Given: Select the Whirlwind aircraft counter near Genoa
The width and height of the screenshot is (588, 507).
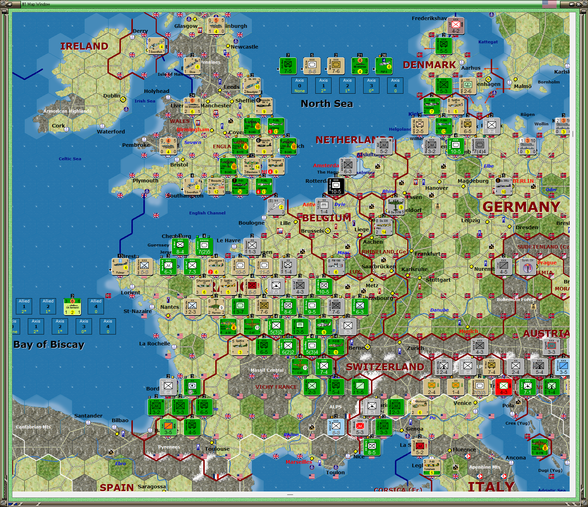Looking at the screenshot, I should click(420, 407).
